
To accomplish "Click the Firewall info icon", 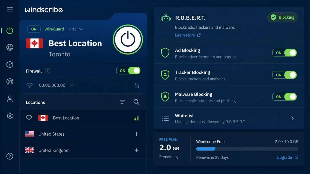I will click(x=48, y=71).
